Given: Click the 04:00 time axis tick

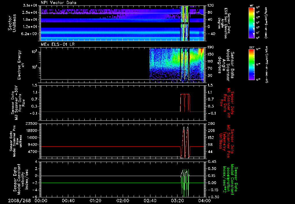Looking at the screenshot, I should tap(204, 200).
